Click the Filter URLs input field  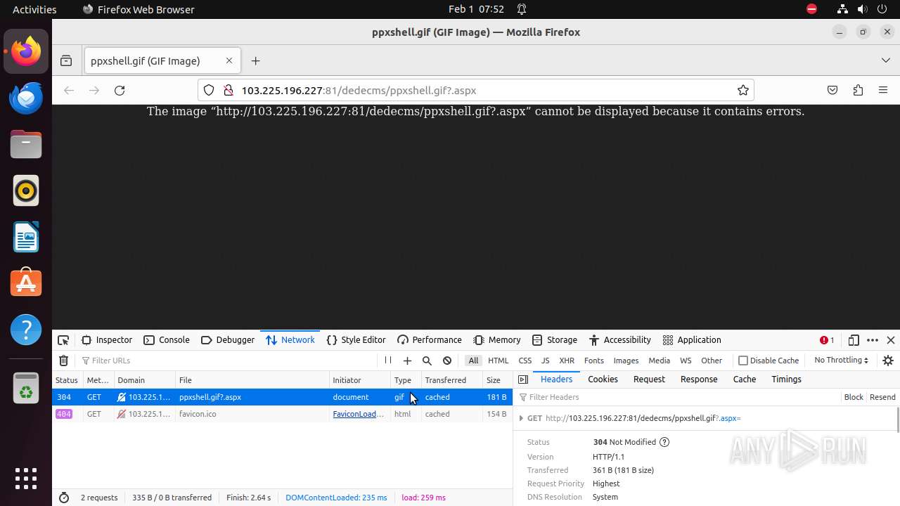229,361
